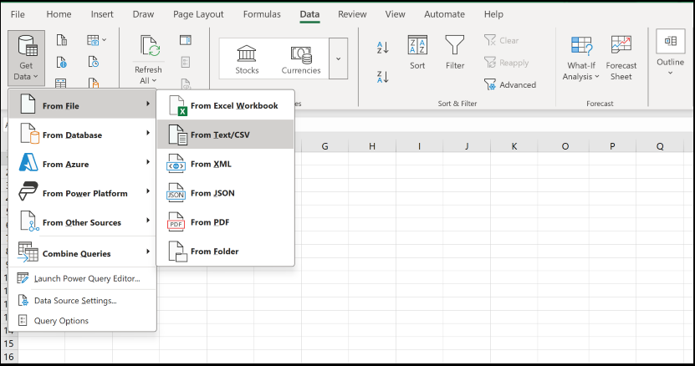Select column J header
The height and width of the screenshot is (366, 695).
coord(467,146)
